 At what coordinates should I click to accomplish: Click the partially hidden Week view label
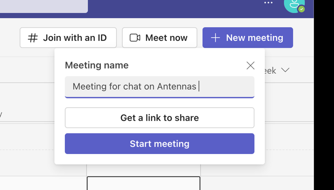click(x=270, y=71)
